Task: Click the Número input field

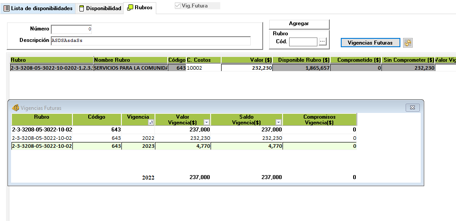Action: pos(72,29)
